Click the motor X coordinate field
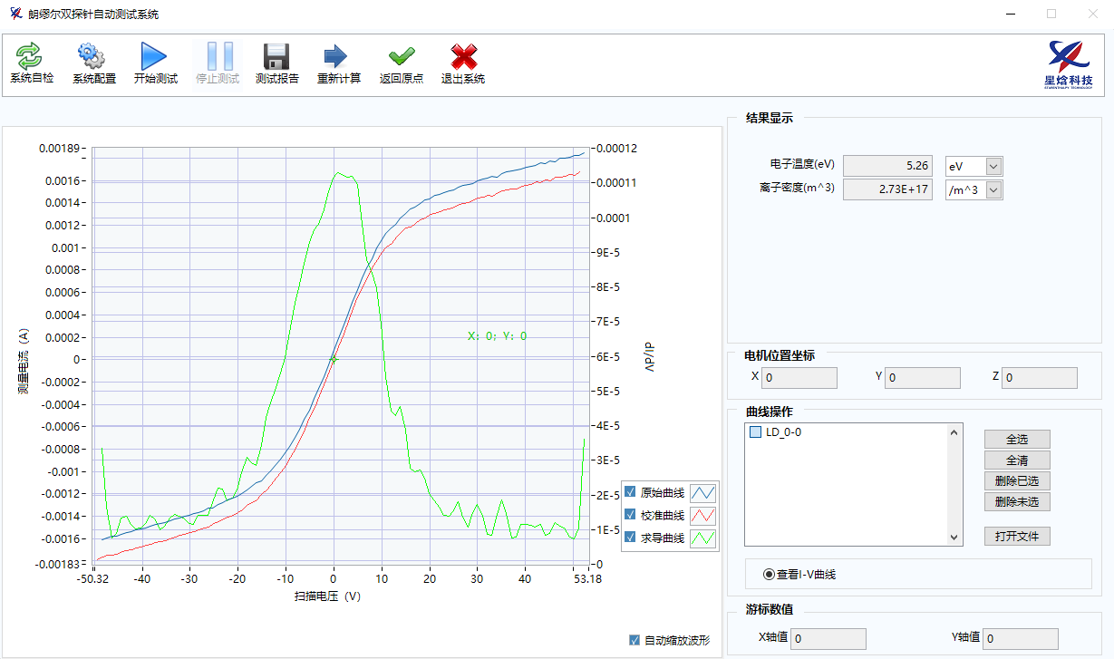This screenshot has height=659, width=1114. pos(799,378)
